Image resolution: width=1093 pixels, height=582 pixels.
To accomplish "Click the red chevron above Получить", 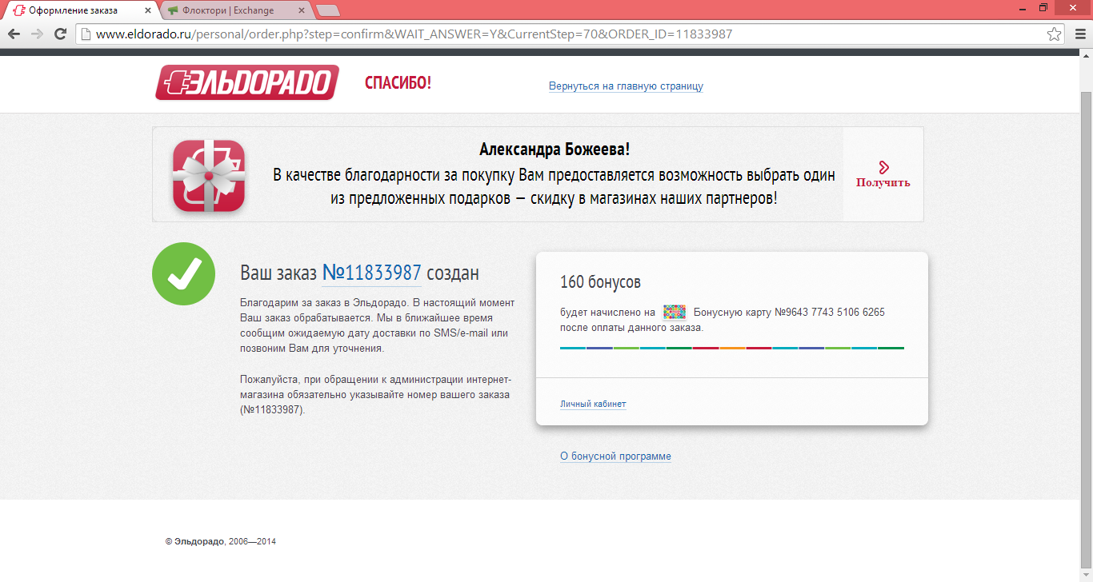I will click(x=883, y=167).
